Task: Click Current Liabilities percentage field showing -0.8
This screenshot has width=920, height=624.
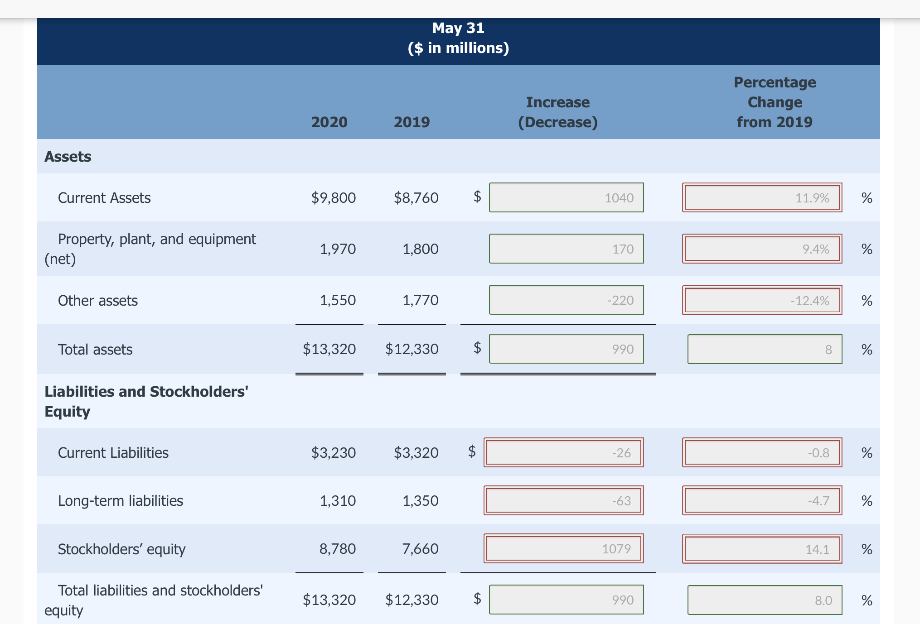Action: coord(762,452)
